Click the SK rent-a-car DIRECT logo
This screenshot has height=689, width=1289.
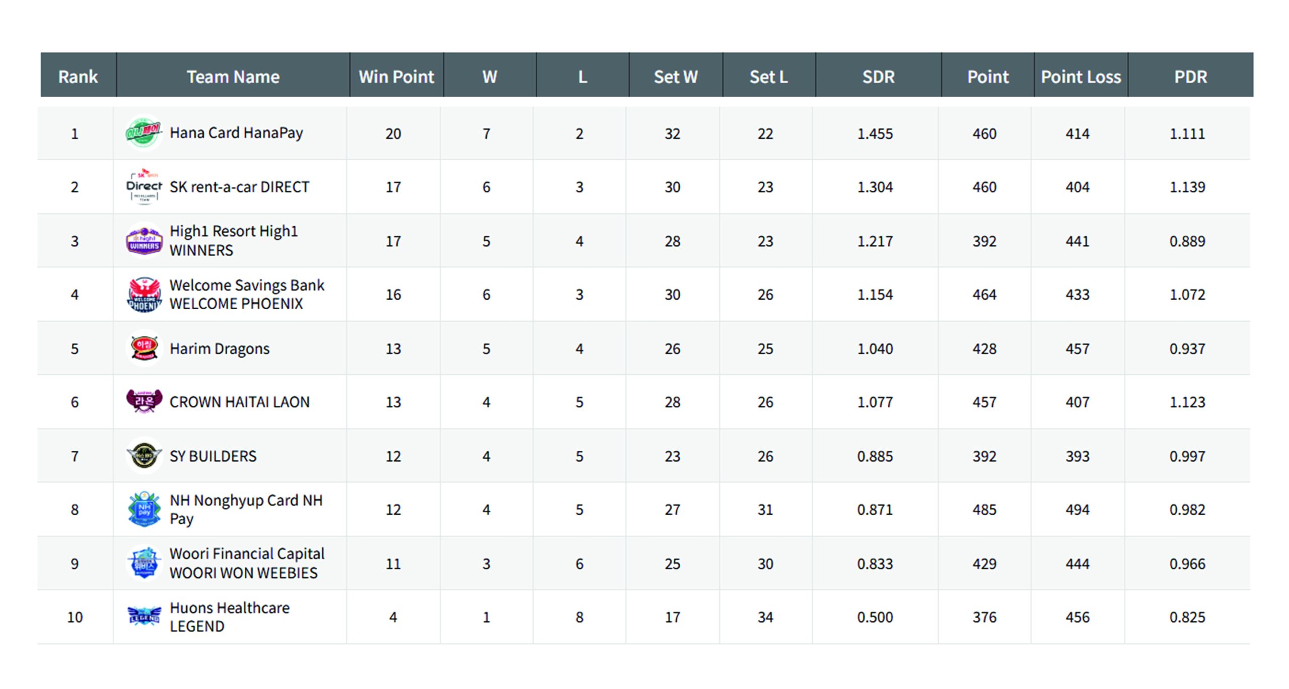144,187
